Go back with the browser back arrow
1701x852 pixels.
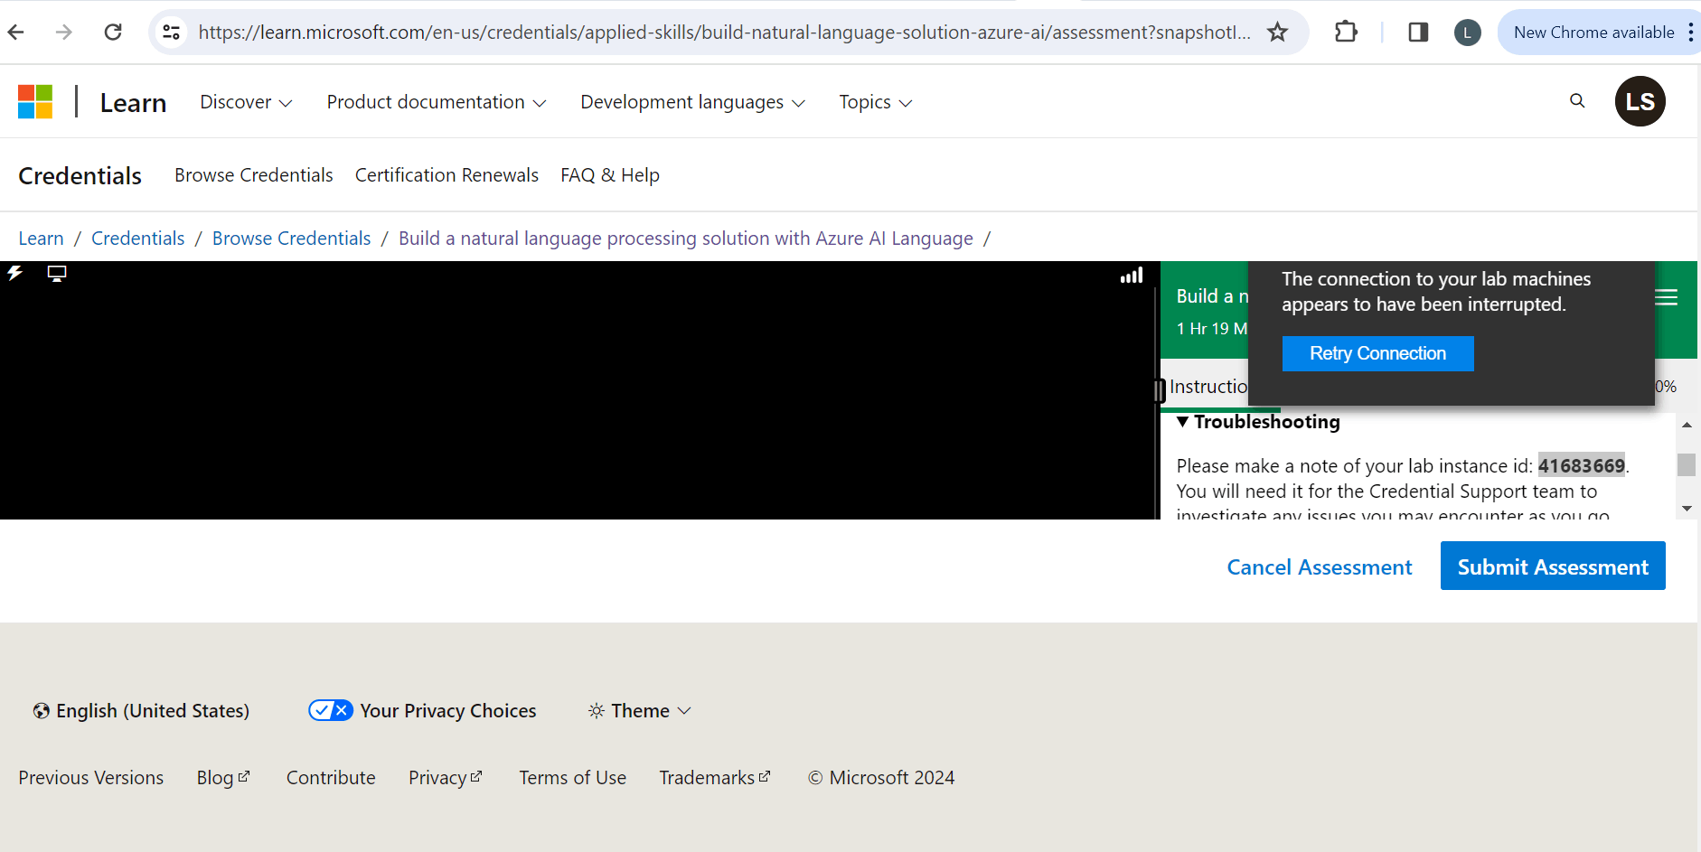tap(16, 33)
